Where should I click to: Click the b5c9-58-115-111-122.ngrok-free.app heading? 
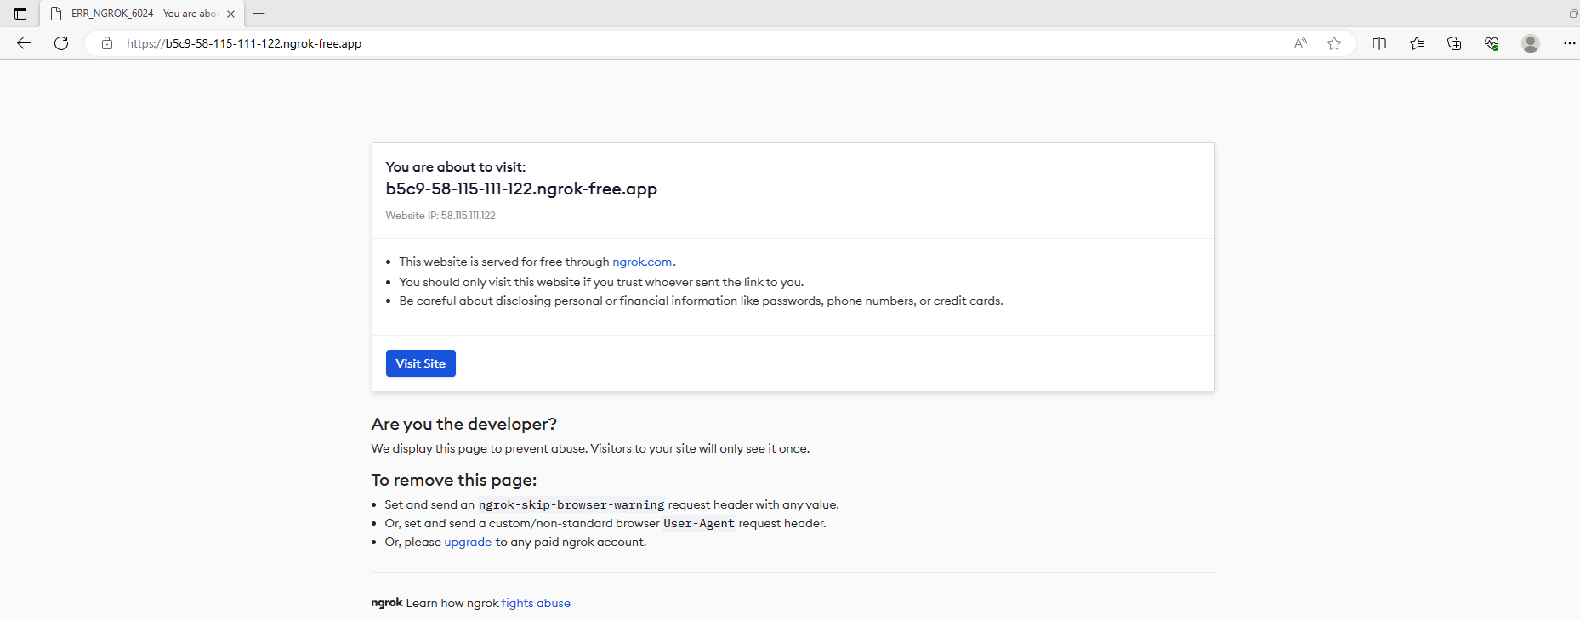pyautogui.click(x=521, y=189)
